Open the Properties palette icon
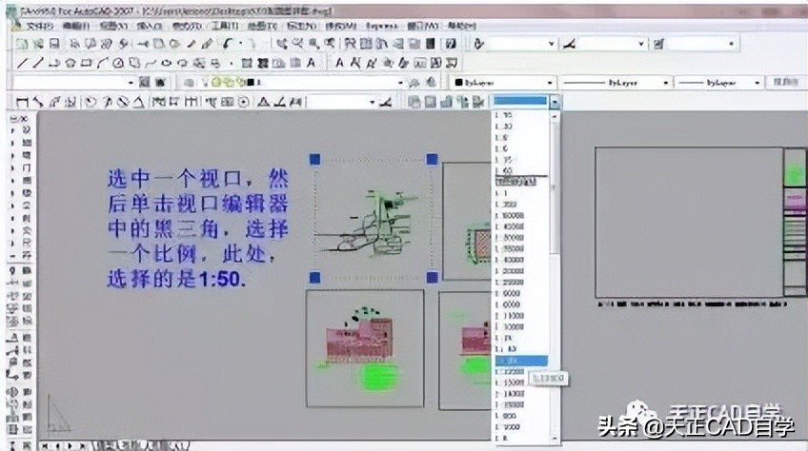Screen dimensions: 808x451 (x=351, y=45)
